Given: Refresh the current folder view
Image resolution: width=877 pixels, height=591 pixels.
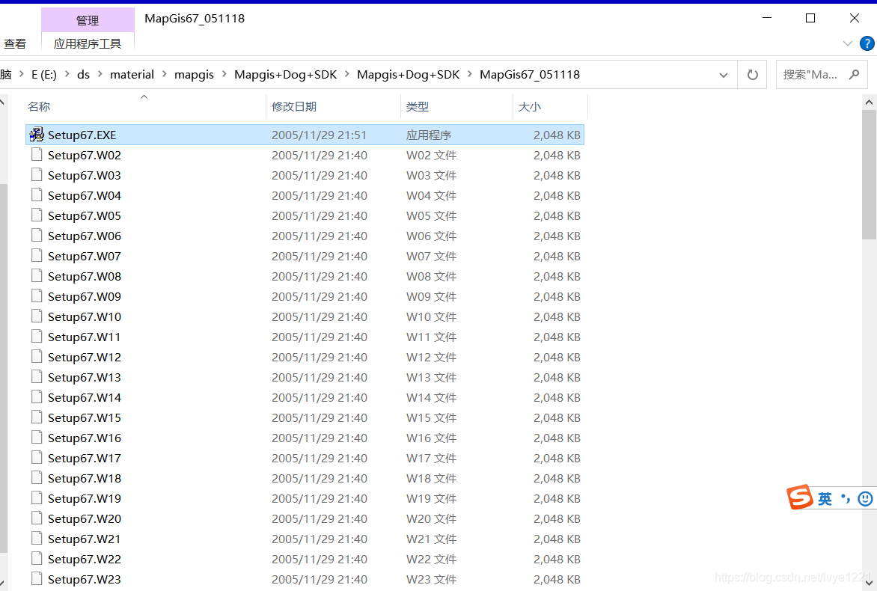Looking at the screenshot, I should (753, 74).
